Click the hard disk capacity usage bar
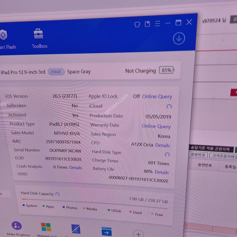The width and height of the screenshot is (237, 237). (x=94, y=204)
